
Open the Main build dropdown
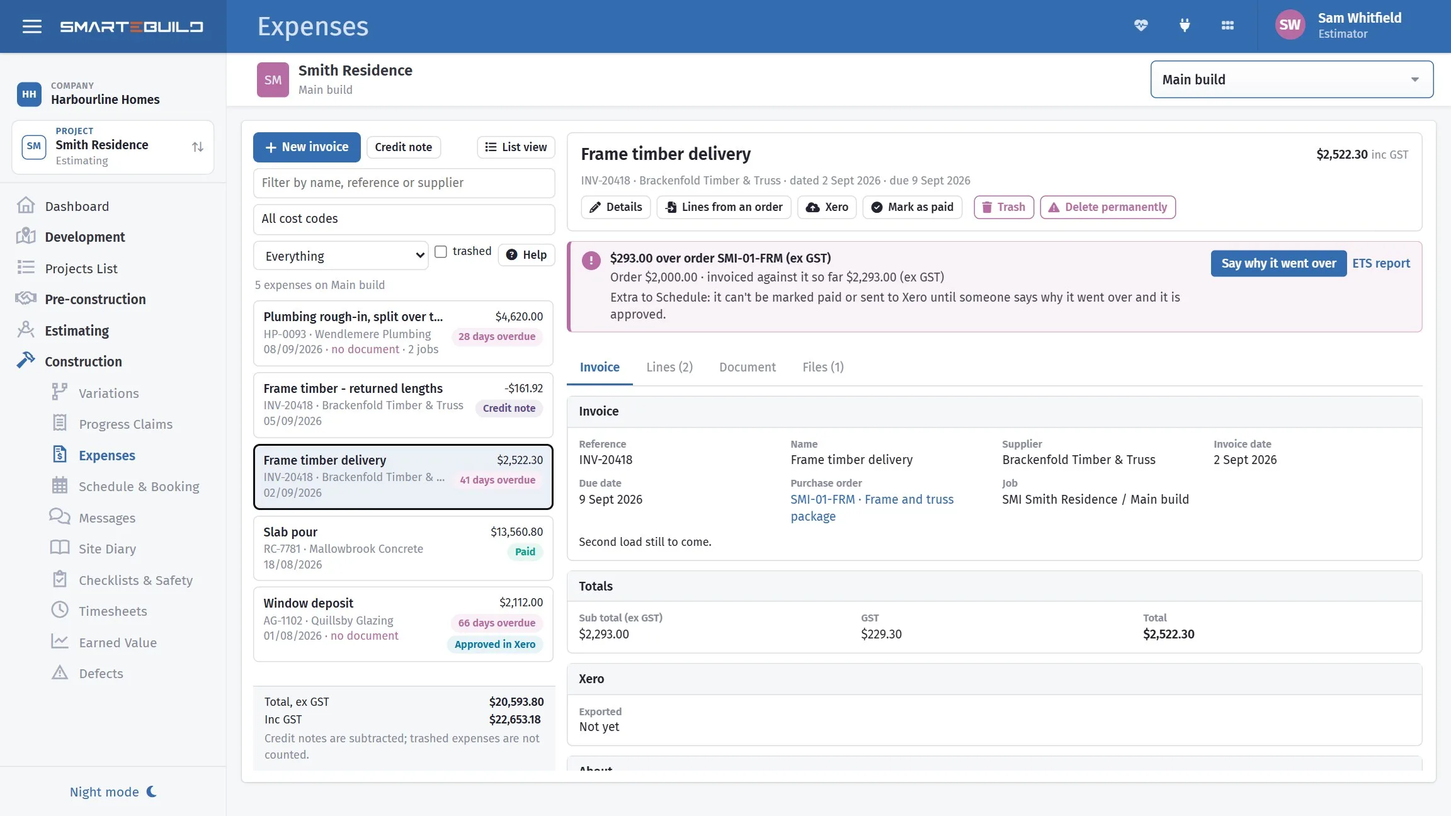pyautogui.click(x=1292, y=79)
